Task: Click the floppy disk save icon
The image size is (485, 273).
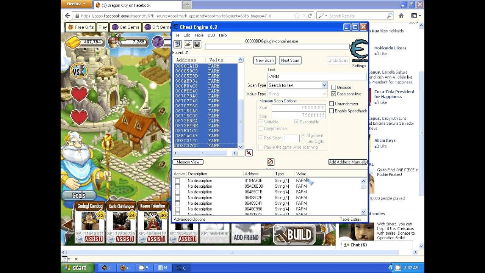Action: pos(197,44)
